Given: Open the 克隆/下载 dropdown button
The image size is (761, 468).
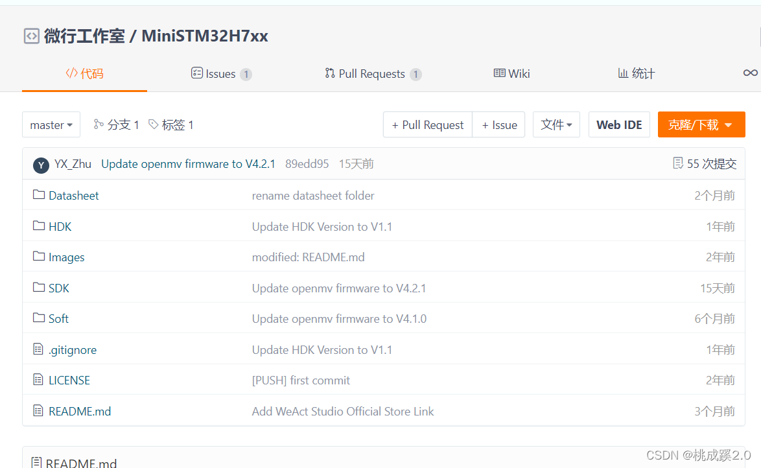Looking at the screenshot, I should pyautogui.click(x=701, y=124).
